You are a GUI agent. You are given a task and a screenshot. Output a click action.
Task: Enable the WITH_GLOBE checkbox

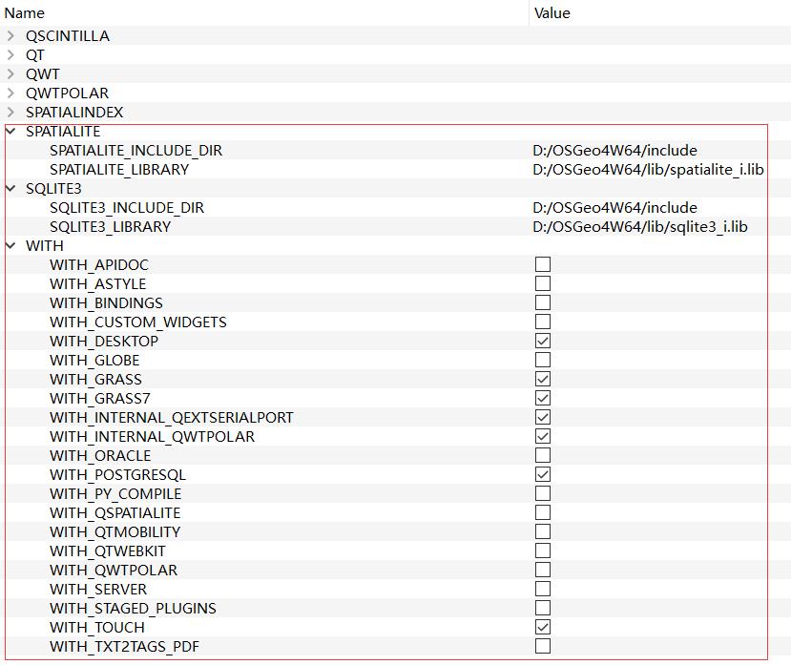tap(543, 360)
